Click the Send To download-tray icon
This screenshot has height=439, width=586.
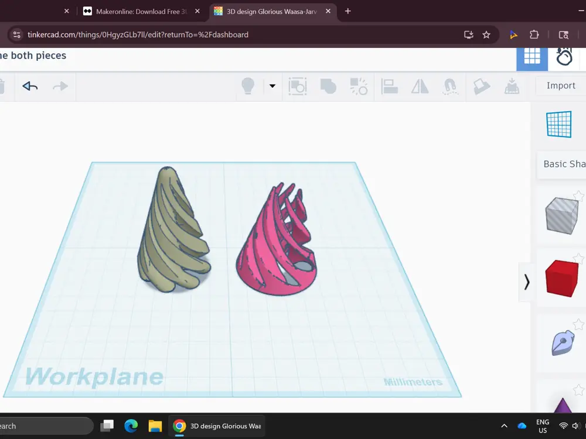pyautogui.click(x=512, y=86)
